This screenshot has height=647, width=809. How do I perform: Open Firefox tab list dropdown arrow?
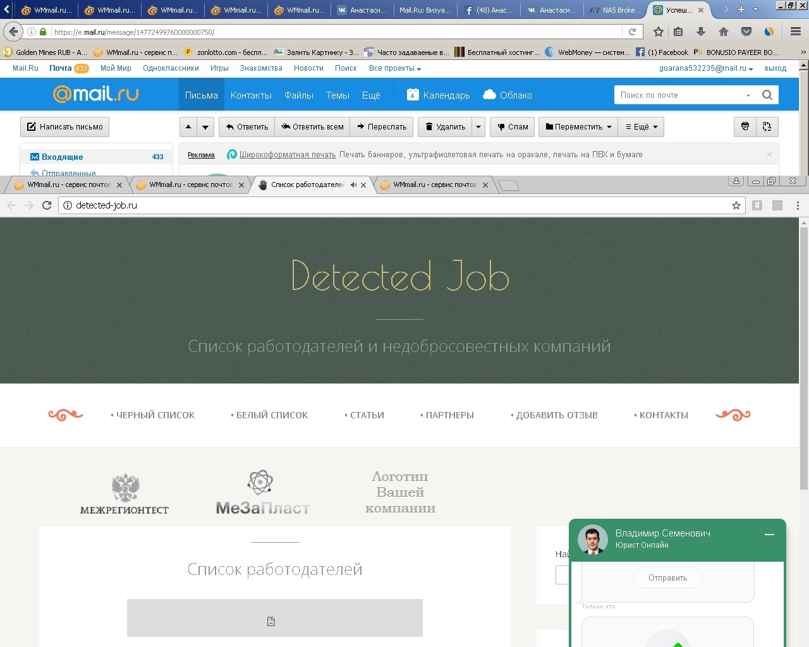click(755, 9)
